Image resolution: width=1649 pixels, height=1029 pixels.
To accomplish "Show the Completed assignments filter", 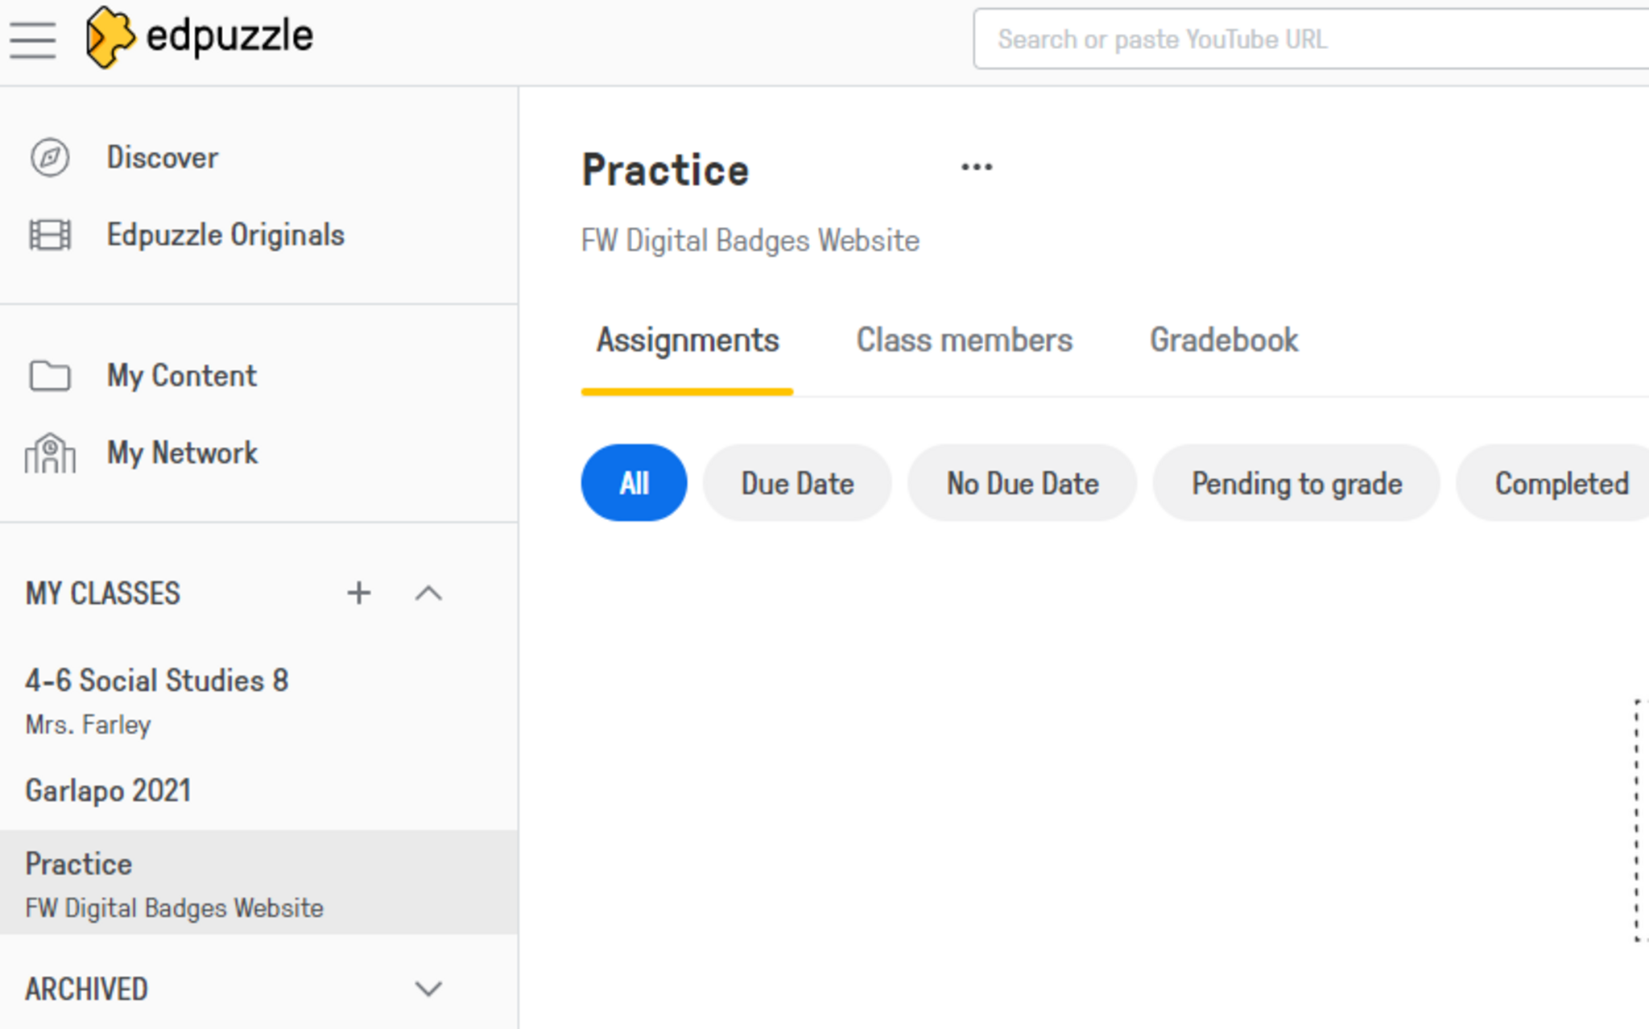I will tap(1560, 483).
